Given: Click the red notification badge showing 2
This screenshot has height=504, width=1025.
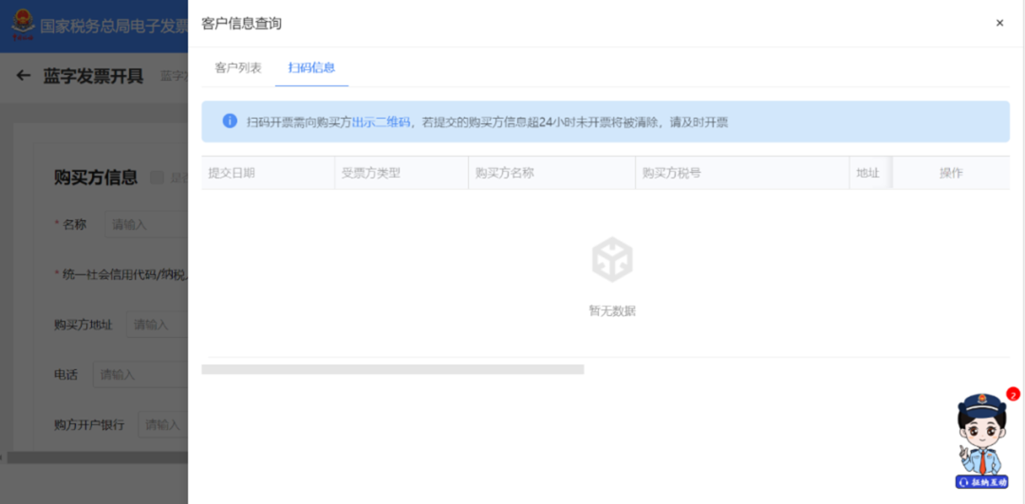Looking at the screenshot, I should [1013, 394].
